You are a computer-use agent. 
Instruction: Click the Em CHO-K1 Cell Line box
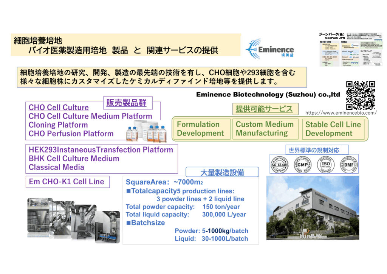(x=67, y=182)
